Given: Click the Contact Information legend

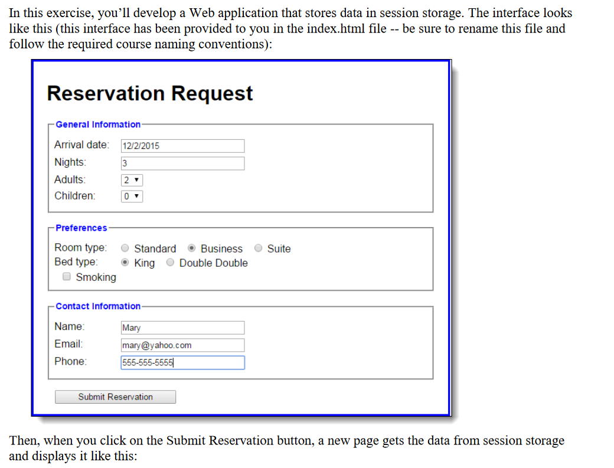Looking at the screenshot, I should click(x=98, y=306).
